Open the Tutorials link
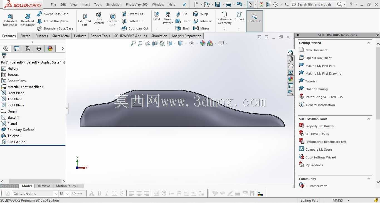Screen dimensions: 380x203 click(x=311, y=81)
